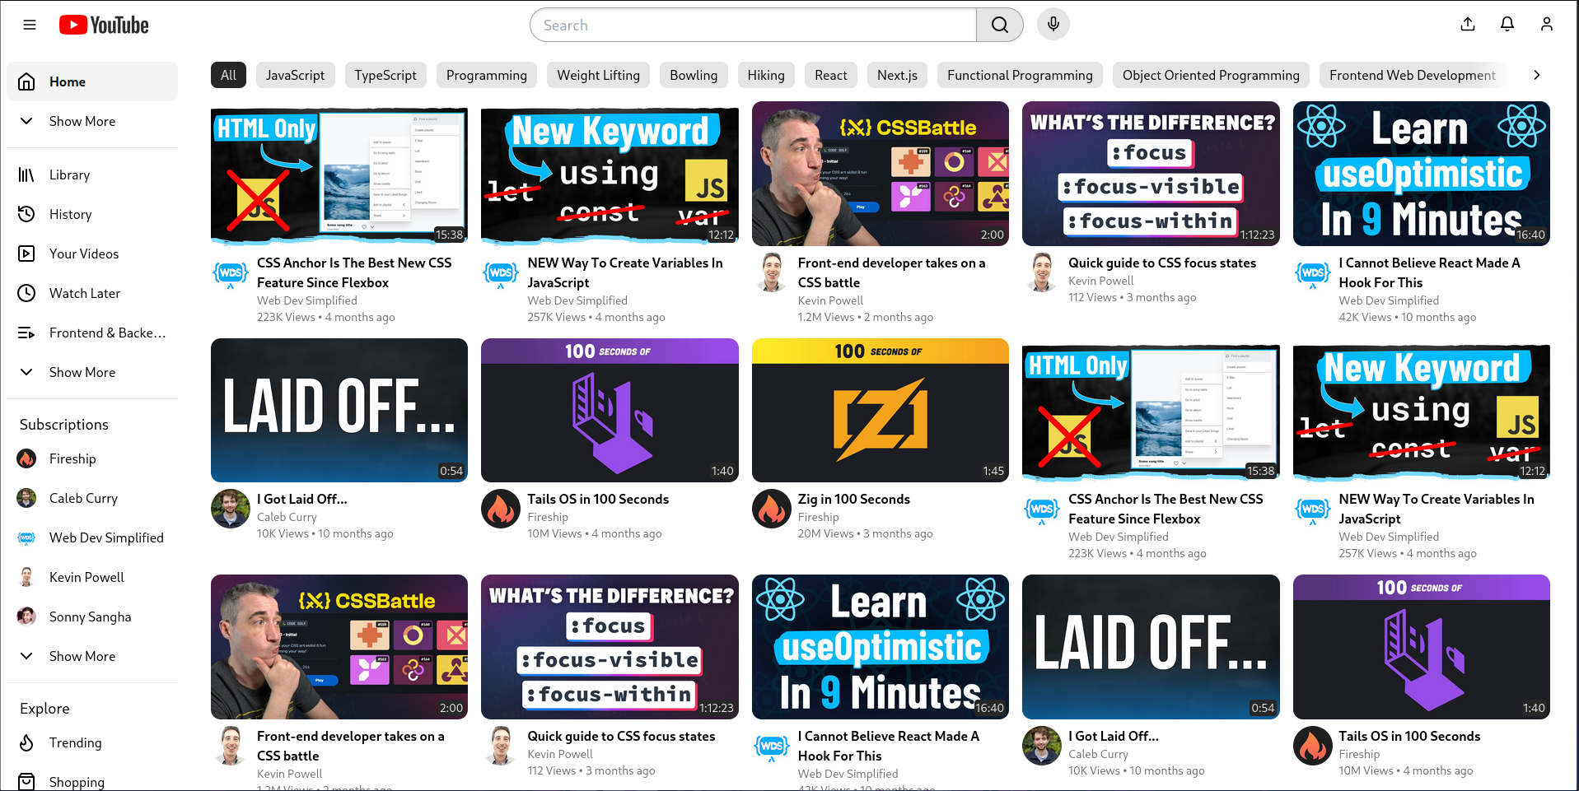Show more category chips with the right chevron
This screenshot has width=1579, height=791.
coord(1536,75)
